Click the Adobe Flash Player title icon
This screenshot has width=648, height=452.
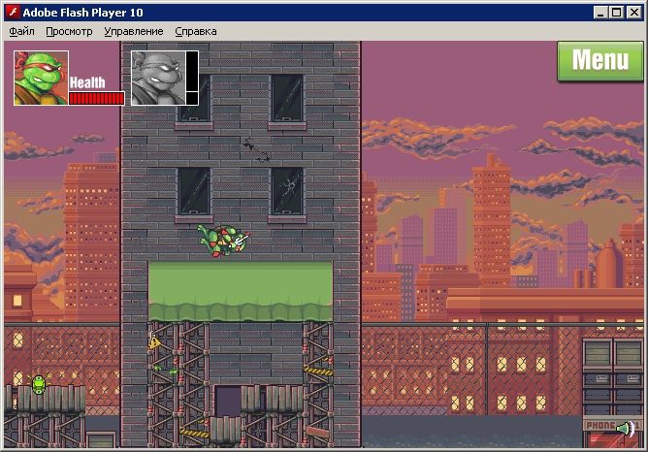[x=14, y=13]
